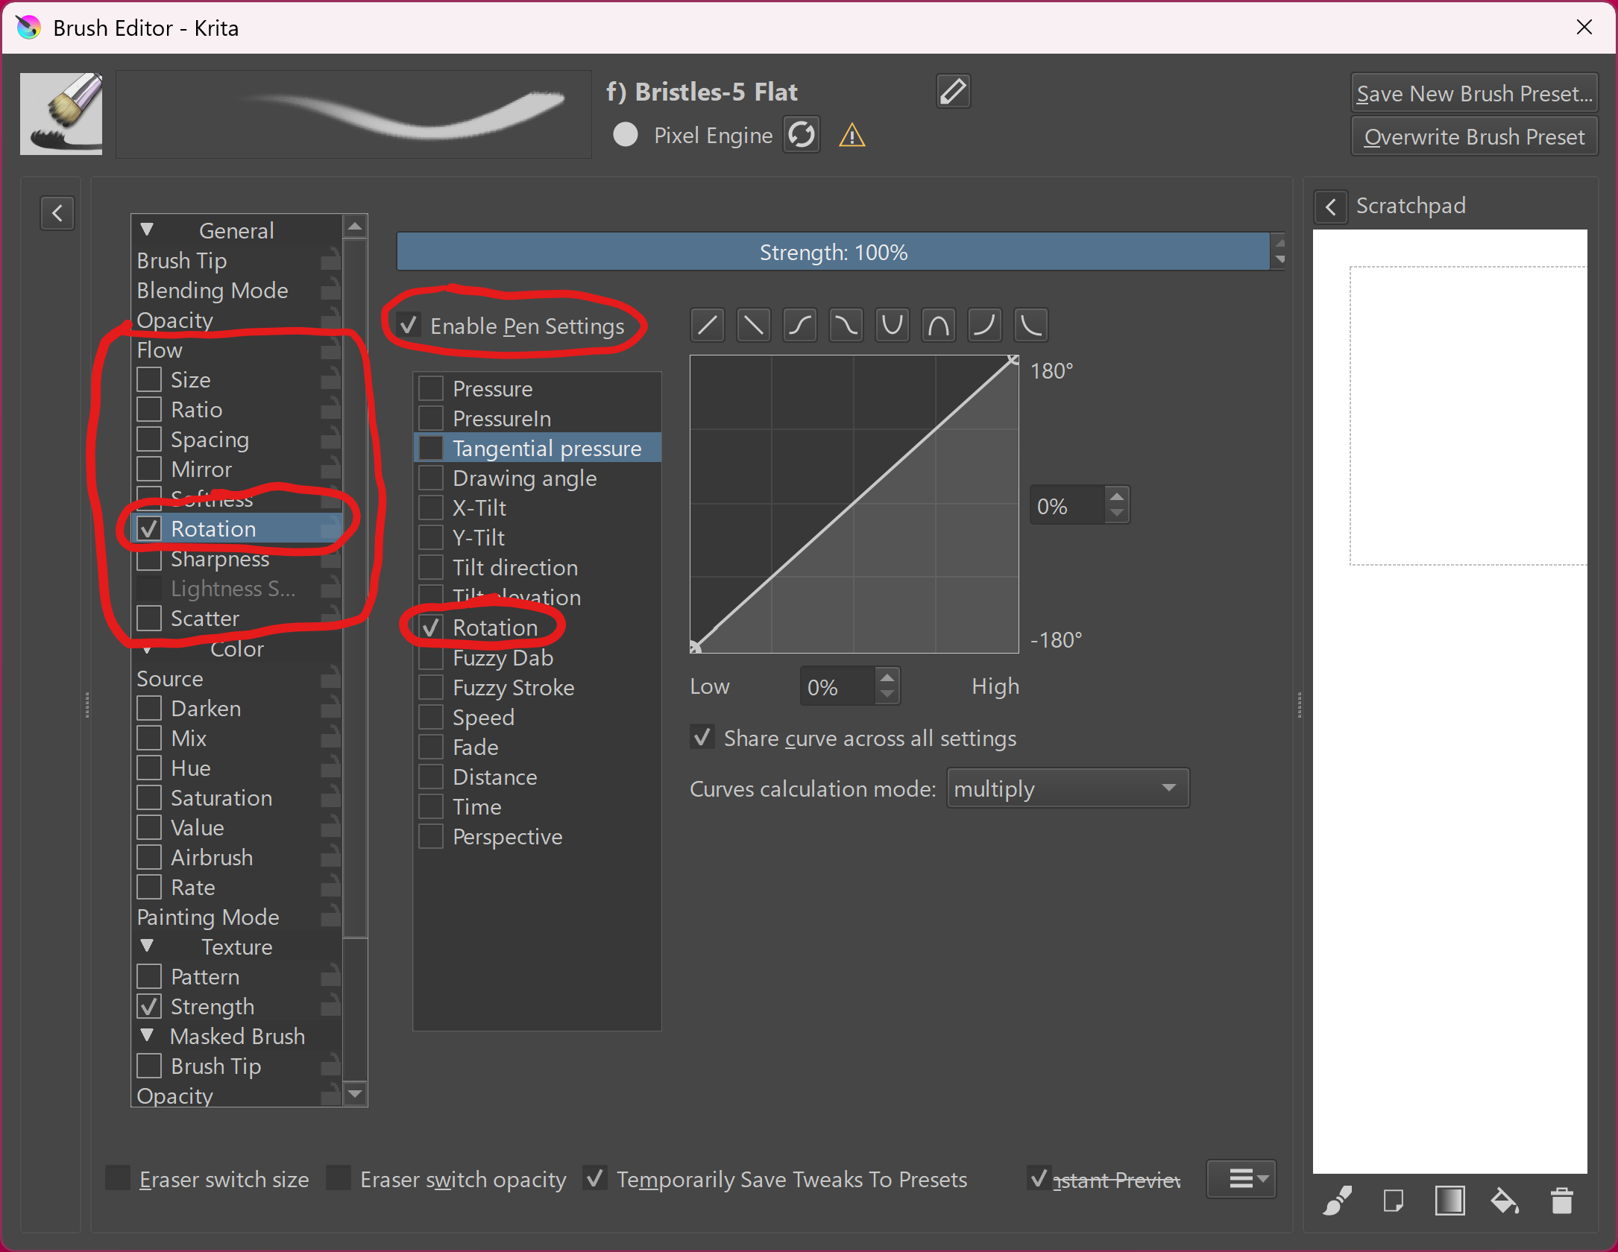Open Curves calculation mode dropdown
Image resolution: width=1618 pixels, height=1252 pixels.
pyautogui.click(x=1067, y=788)
